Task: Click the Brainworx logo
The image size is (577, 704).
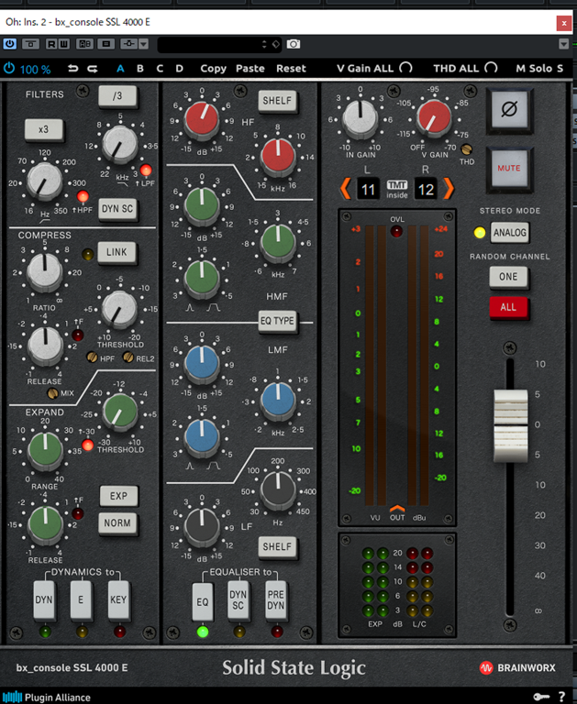Action: [517, 667]
